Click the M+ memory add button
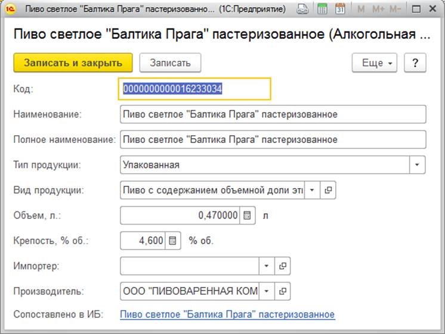This screenshot has height=334, width=445. coord(378,10)
